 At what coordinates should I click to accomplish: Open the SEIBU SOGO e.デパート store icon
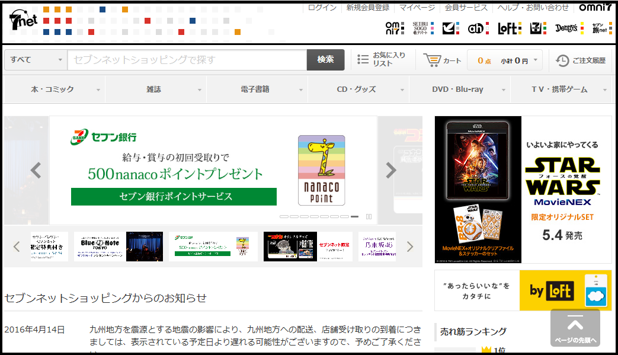point(423,28)
